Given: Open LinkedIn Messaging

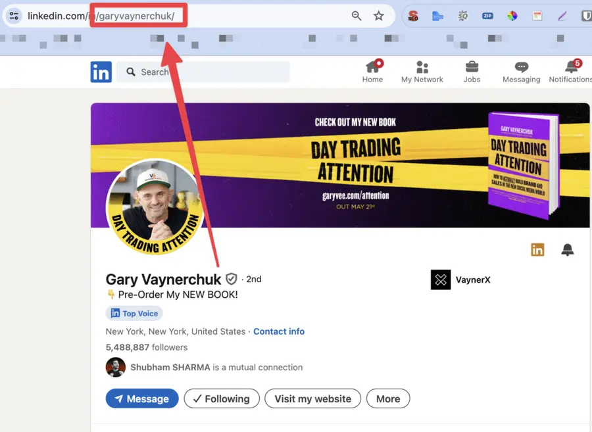Looking at the screenshot, I should tap(521, 72).
